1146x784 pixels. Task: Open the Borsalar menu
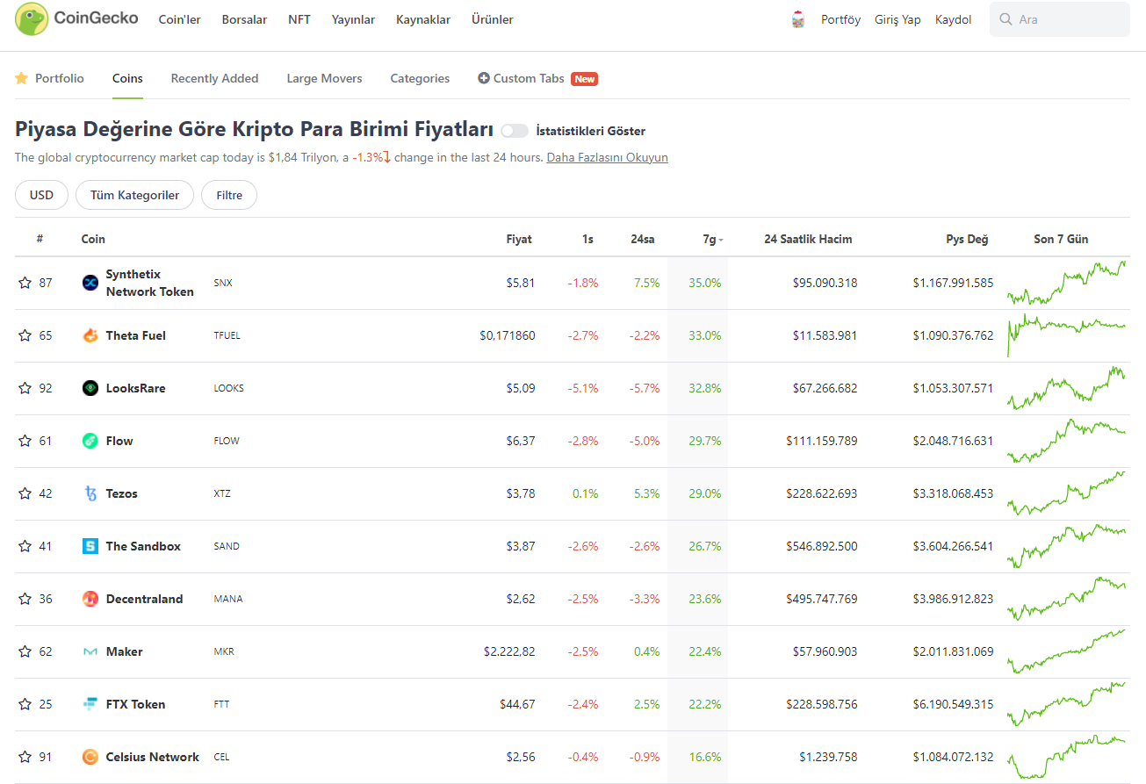pos(244,19)
